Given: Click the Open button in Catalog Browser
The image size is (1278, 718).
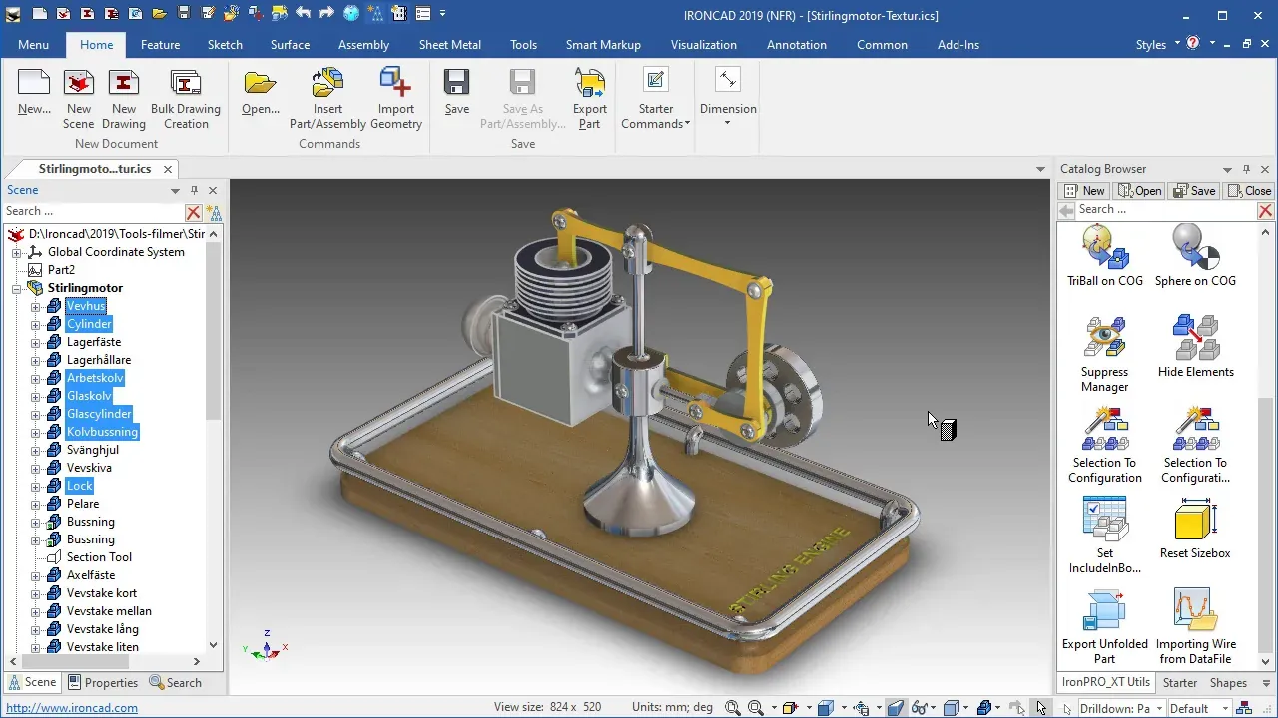Looking at the screenshot, I should tap(1139, 191).
